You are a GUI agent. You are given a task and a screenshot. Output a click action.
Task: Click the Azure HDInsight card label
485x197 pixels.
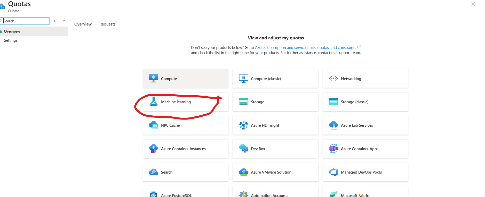click(265, 125)
